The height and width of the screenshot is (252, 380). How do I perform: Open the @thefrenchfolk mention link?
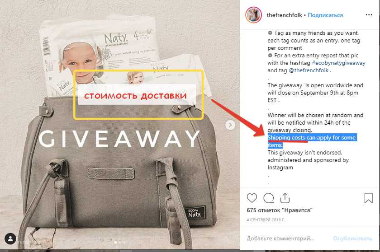pos(309,70)
